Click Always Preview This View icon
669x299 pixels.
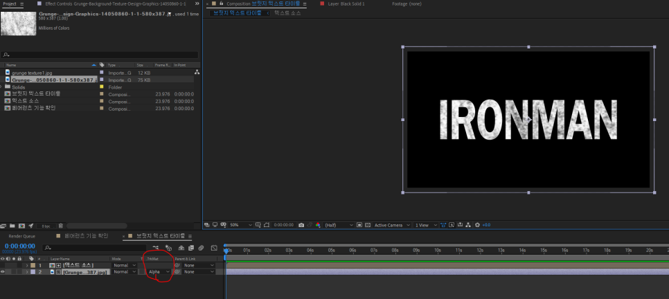pyautogui.click(x=206, y=225)
